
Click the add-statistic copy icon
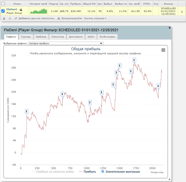tap(16, 18)
